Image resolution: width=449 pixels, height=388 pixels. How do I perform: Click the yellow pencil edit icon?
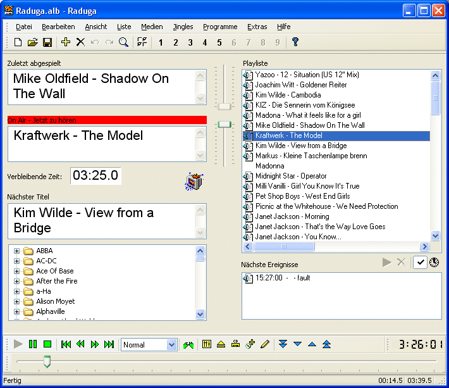click(265, 344)
